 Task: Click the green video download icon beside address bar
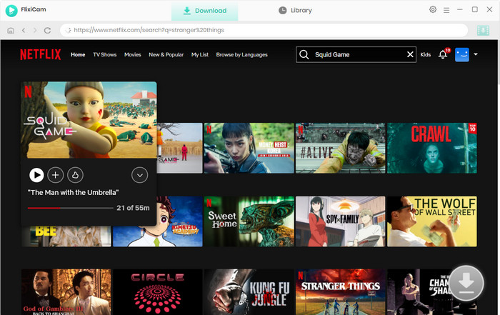coord(483,30)
